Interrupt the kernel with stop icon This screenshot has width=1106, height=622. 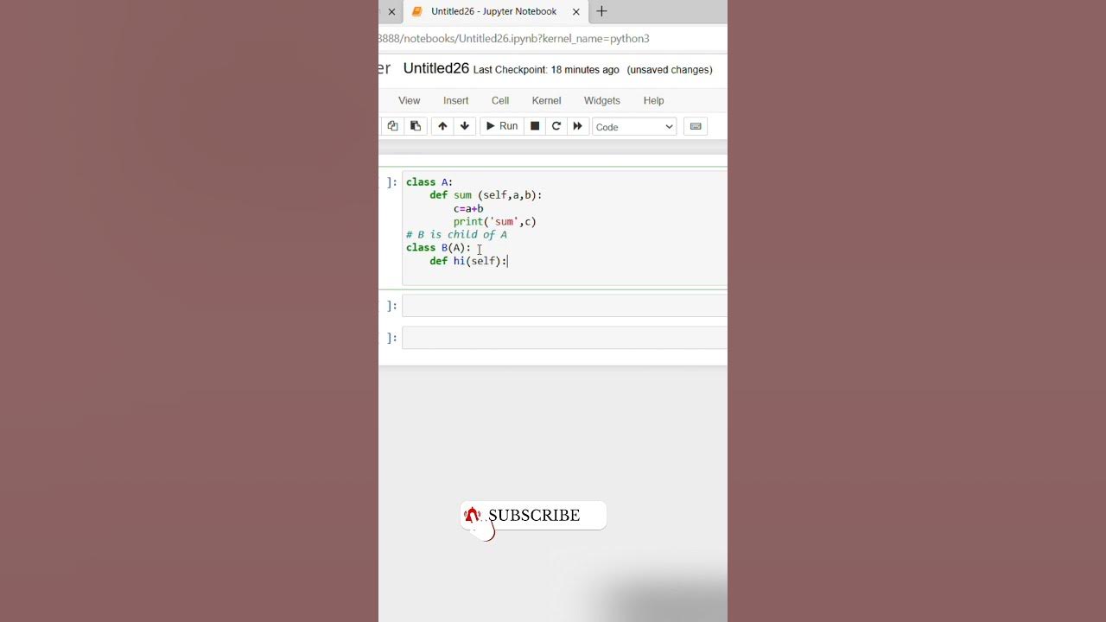535,126
